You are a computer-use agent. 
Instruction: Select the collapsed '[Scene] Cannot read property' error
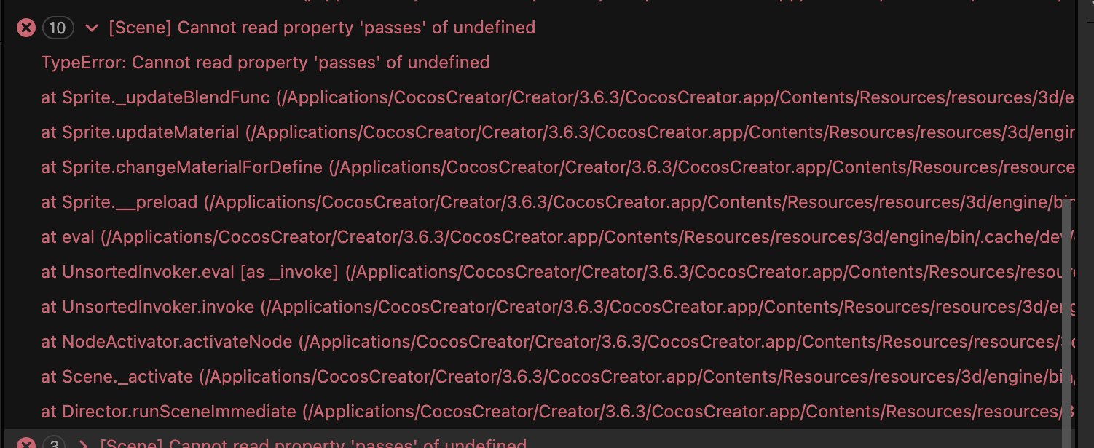click(x=312, y=443)
